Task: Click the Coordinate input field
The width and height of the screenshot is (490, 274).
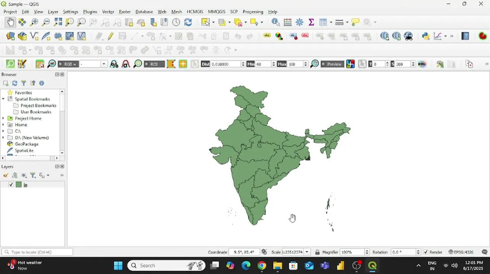Action: coord(244,252)
